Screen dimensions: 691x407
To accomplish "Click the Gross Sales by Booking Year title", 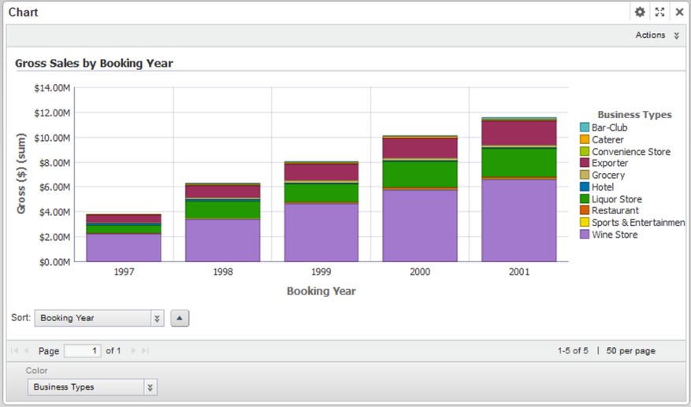I will coord(94,64).
